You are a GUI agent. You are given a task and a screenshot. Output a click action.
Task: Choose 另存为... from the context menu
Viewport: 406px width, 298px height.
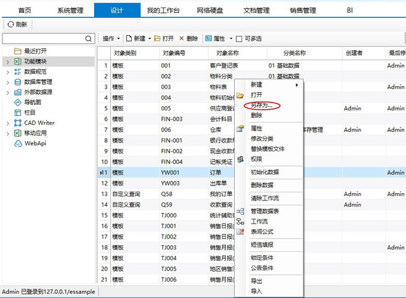tap(261, 106)
